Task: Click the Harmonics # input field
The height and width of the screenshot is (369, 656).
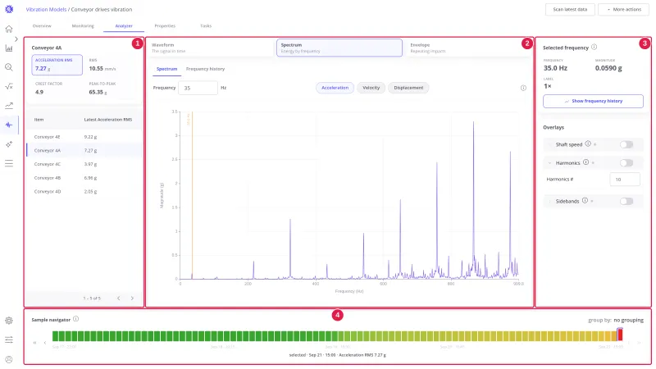Action: 625,179
